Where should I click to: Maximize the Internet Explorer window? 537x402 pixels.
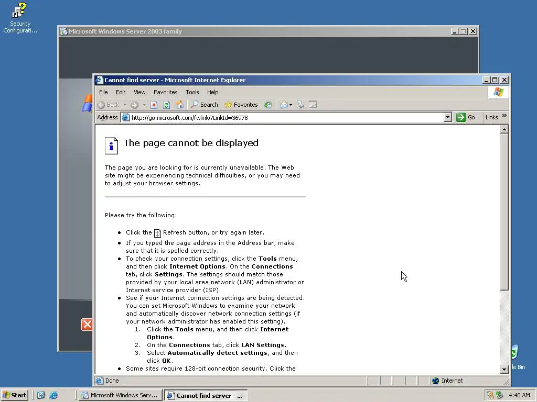(495, 80)
